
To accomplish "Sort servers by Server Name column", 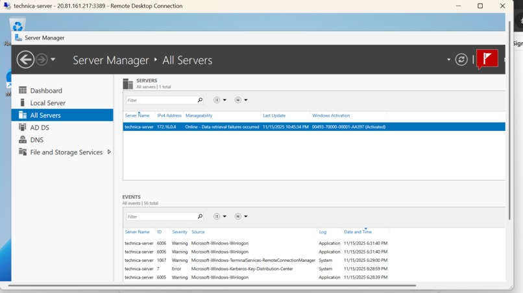I will coord(137,115).
